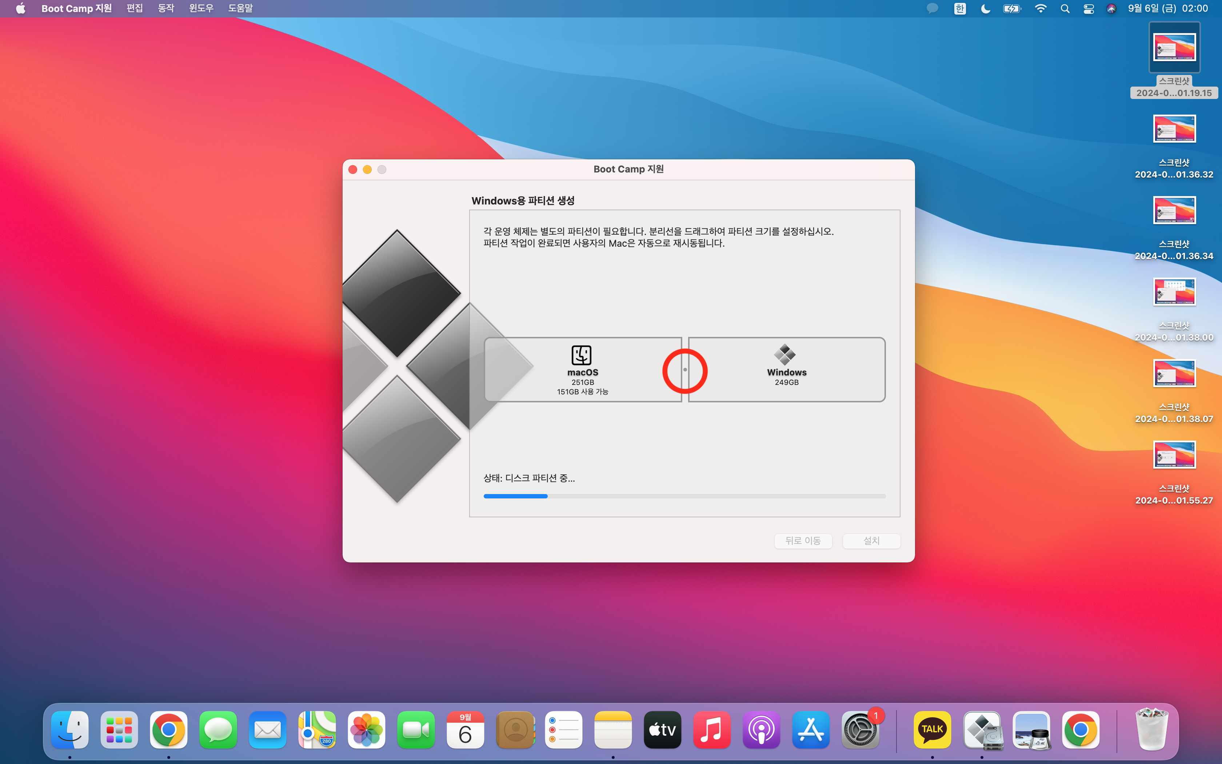Open Contacts from the Dock
The image size is (1222, 764).
[515, 730]
